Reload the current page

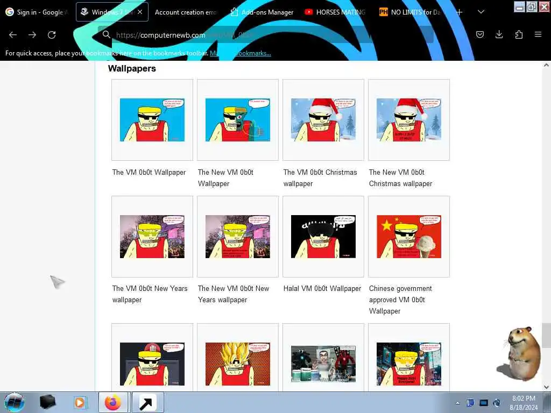[x=52, y=35]
